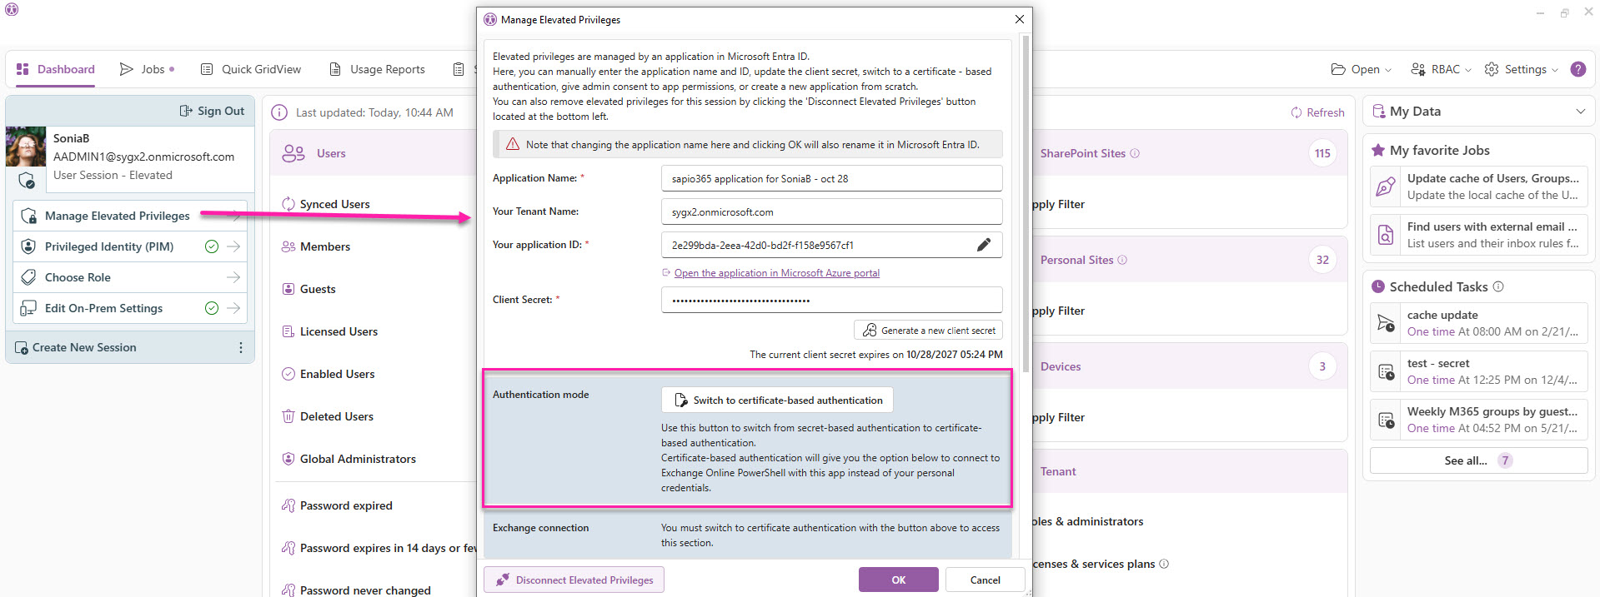Open the RBAC dropdown menu

pos(1441,69)
